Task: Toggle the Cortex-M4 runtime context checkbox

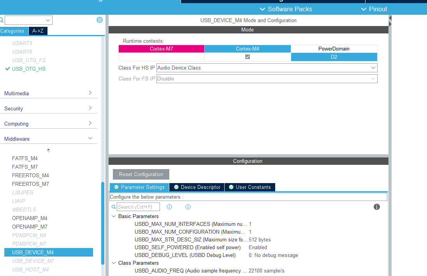Action: (x=248, y=57)
